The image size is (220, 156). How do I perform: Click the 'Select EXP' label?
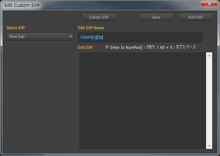pos(16,28)
